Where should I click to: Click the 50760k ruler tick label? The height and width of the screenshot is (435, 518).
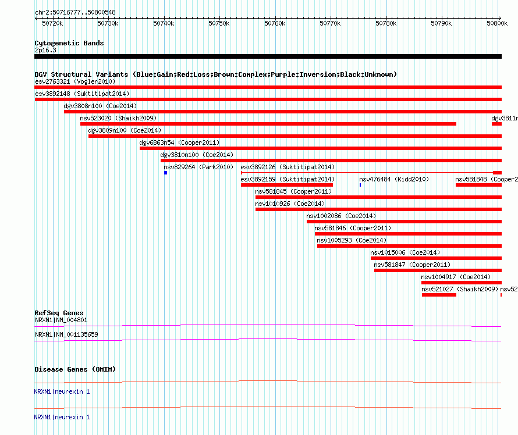[x=275, y=23]
